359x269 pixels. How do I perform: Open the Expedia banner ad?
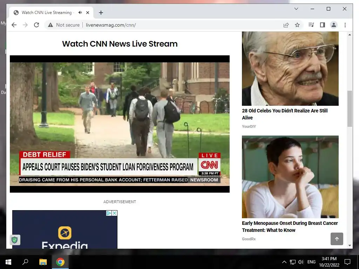click(65, 229)
